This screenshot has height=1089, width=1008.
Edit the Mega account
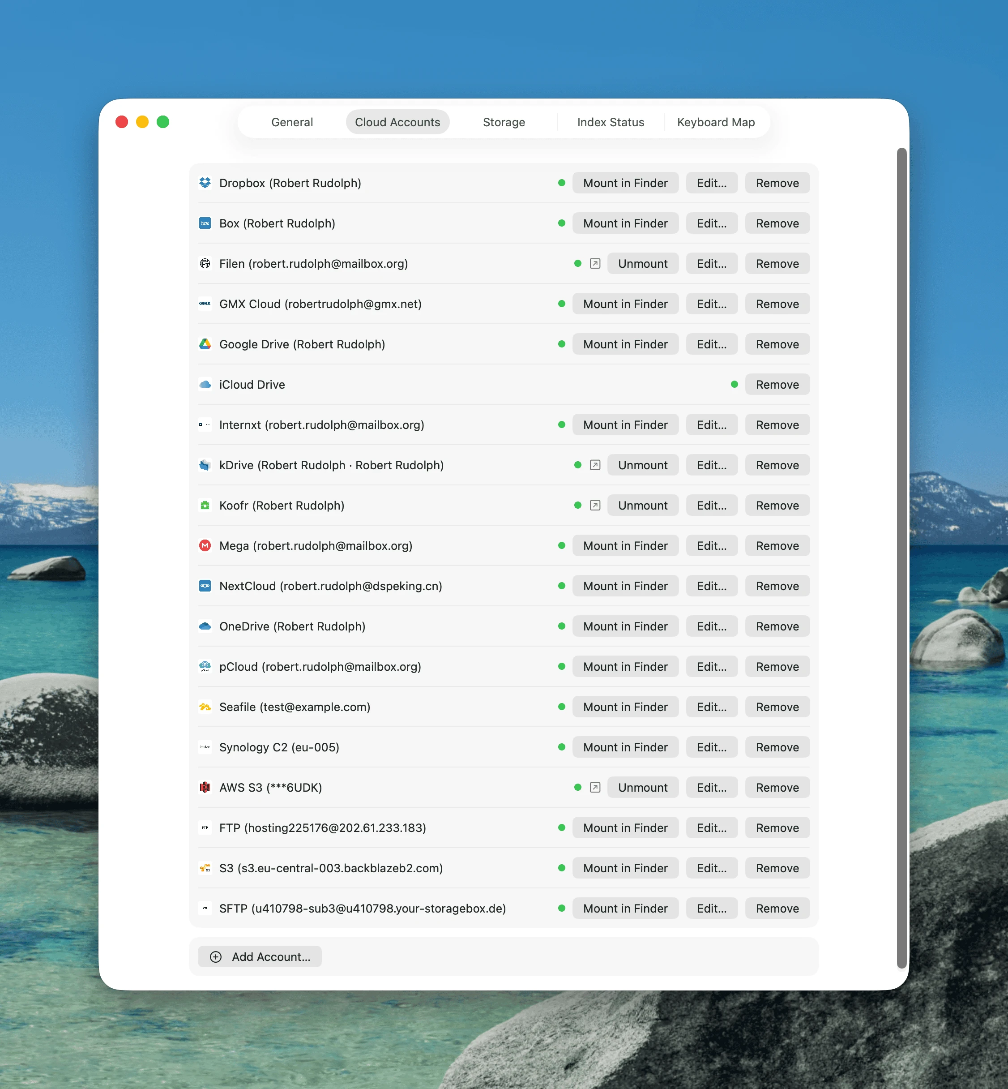tap(711, 545)
